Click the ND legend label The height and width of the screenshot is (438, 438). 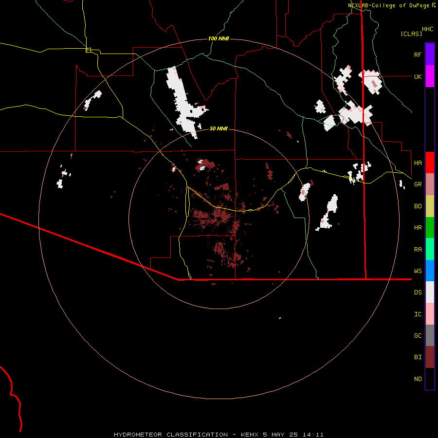418,379
